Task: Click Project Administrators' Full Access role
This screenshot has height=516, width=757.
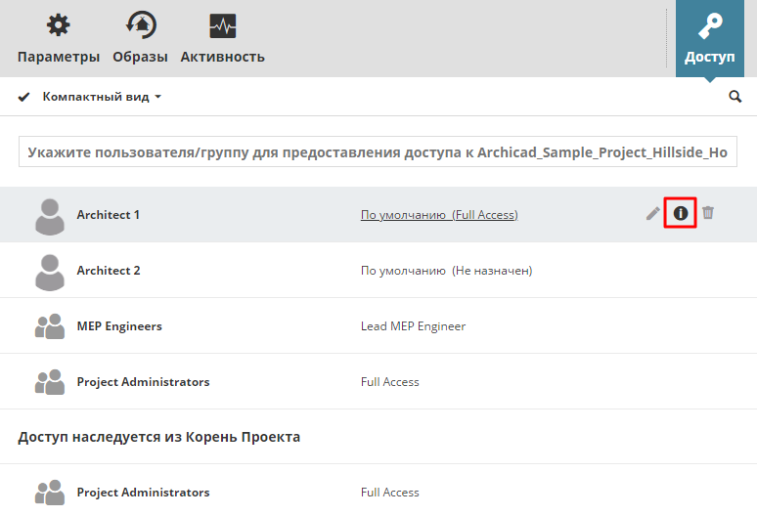Action: 389,382
